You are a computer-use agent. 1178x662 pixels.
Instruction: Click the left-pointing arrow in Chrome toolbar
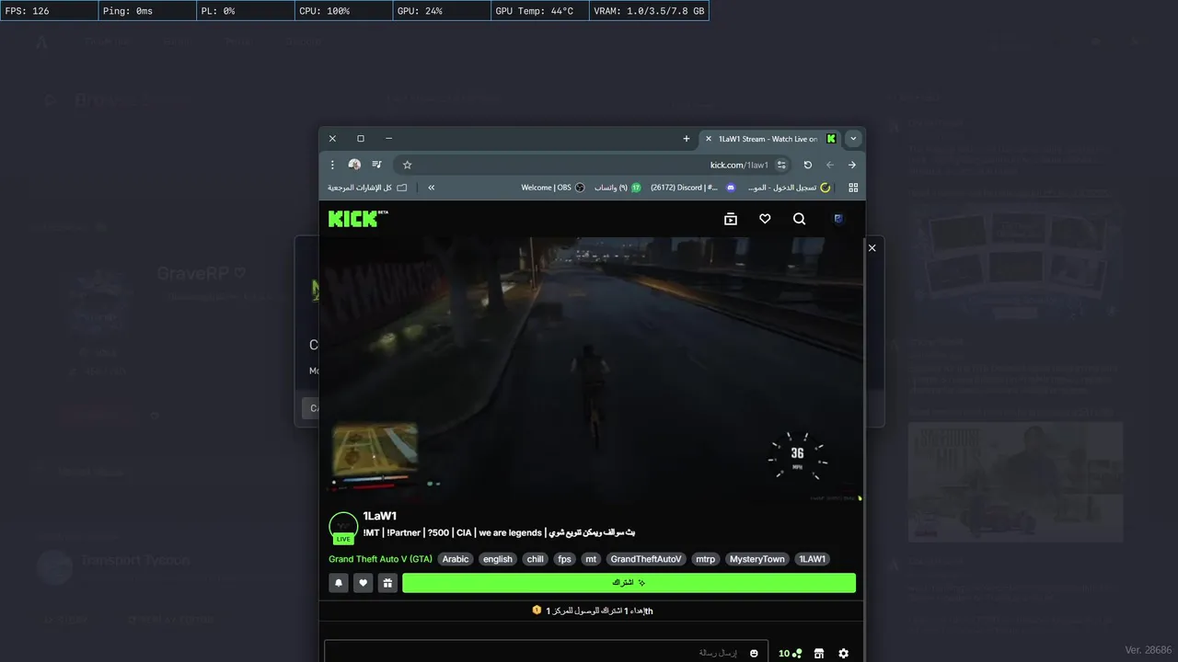(x=830, y=165)
